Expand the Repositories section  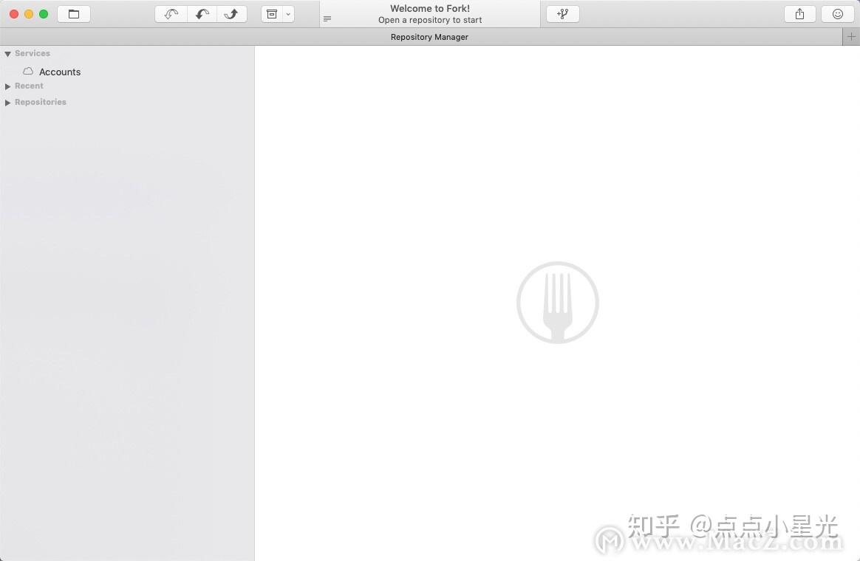7,102
